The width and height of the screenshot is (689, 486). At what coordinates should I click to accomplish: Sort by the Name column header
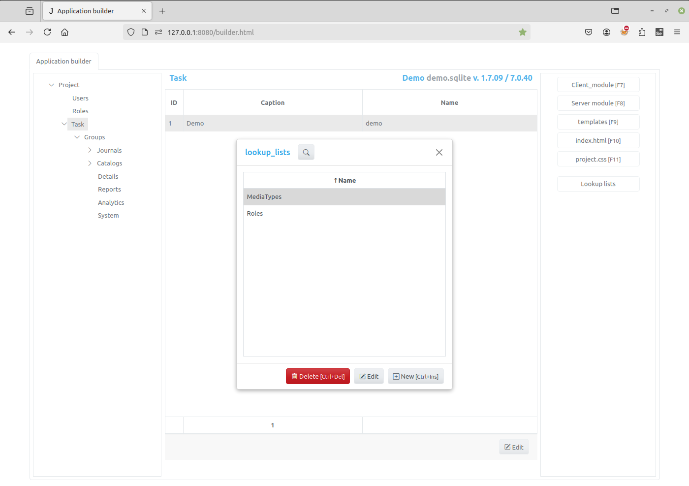tap(344, 180)
